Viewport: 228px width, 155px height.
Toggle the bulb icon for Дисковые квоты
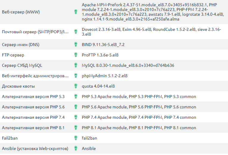[x=76, y=86]
